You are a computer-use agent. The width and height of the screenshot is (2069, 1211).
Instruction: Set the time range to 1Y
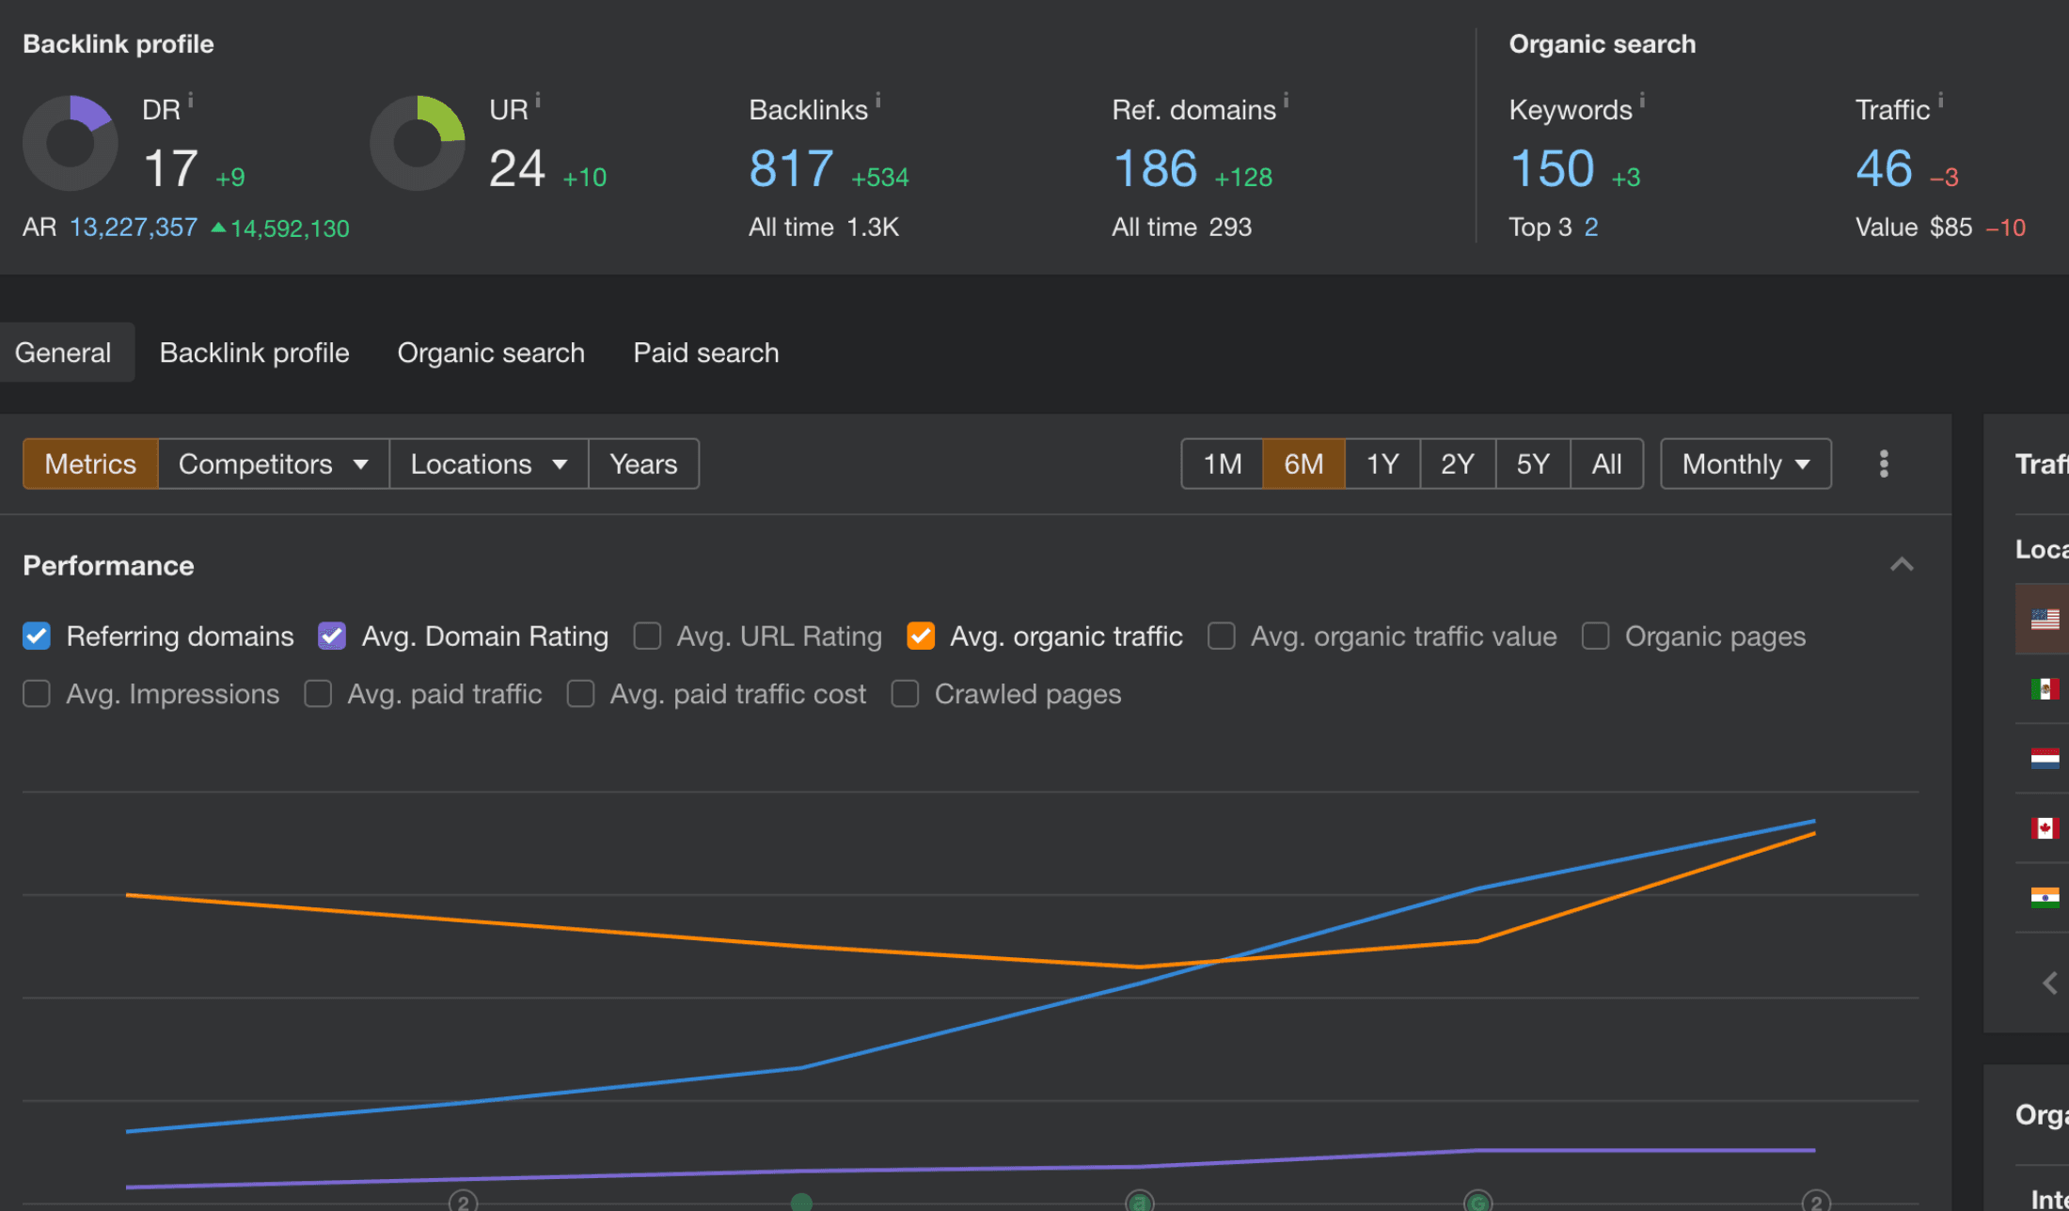point(1382,464)
